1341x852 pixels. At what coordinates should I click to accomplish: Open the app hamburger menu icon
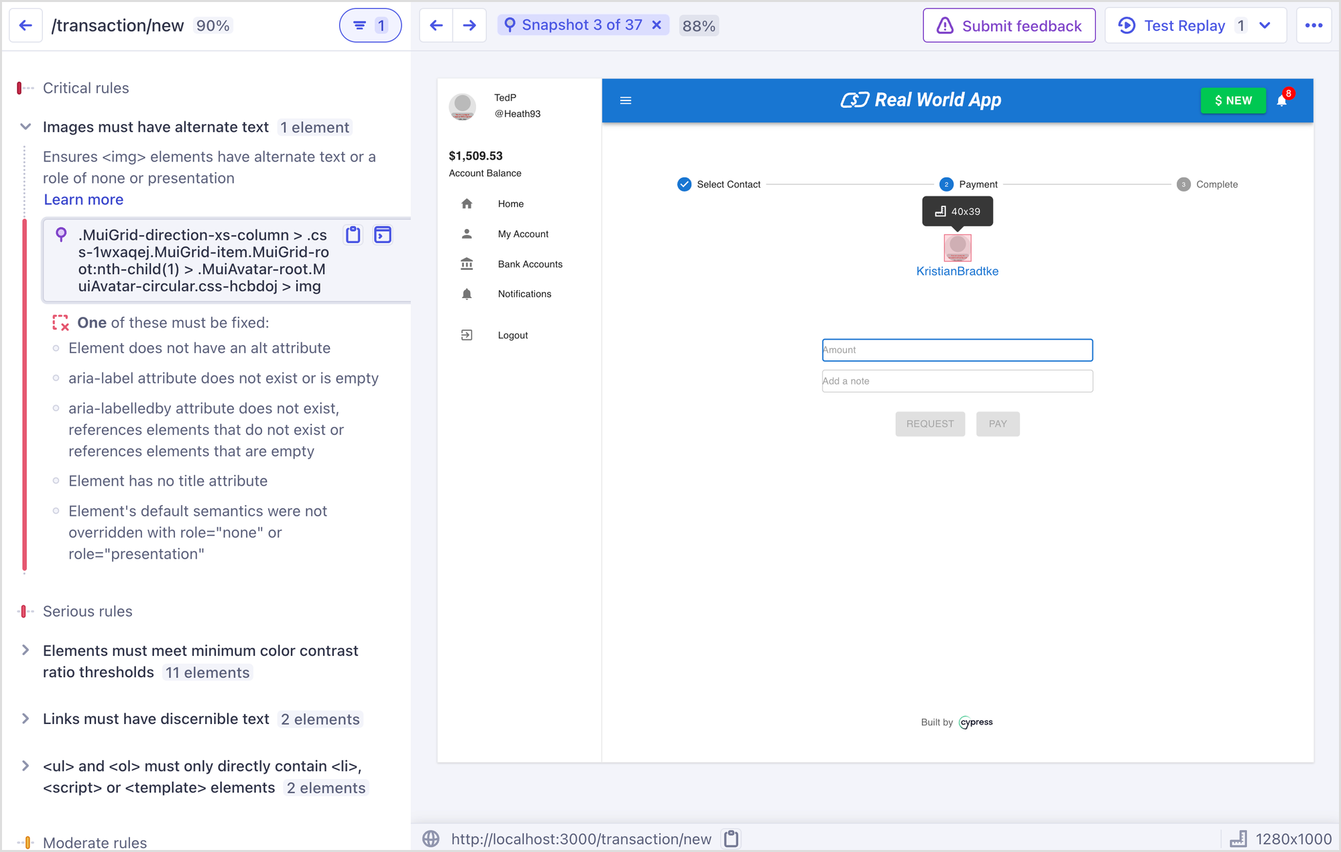(626, 100)
